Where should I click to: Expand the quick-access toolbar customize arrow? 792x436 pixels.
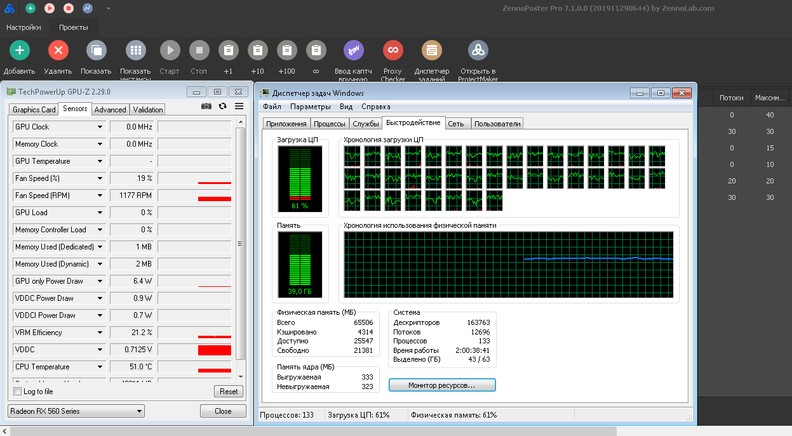click(x=109, y=8)
